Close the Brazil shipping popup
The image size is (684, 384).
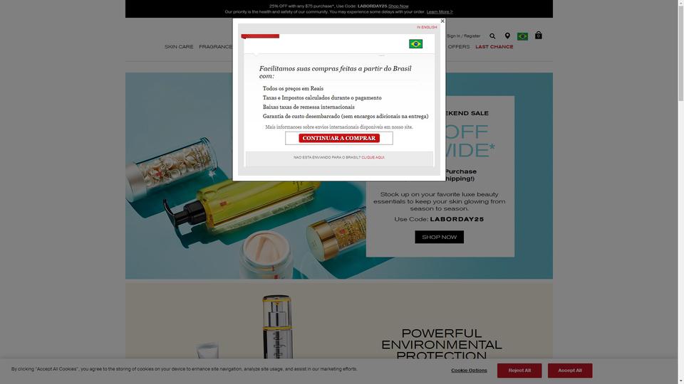click(442, 21)
